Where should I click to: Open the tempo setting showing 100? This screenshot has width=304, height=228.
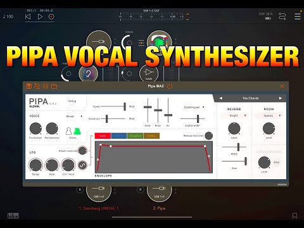coord(8,16)
